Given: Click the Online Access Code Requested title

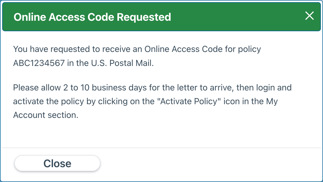Looking at the screenshot, I should 92,17.
